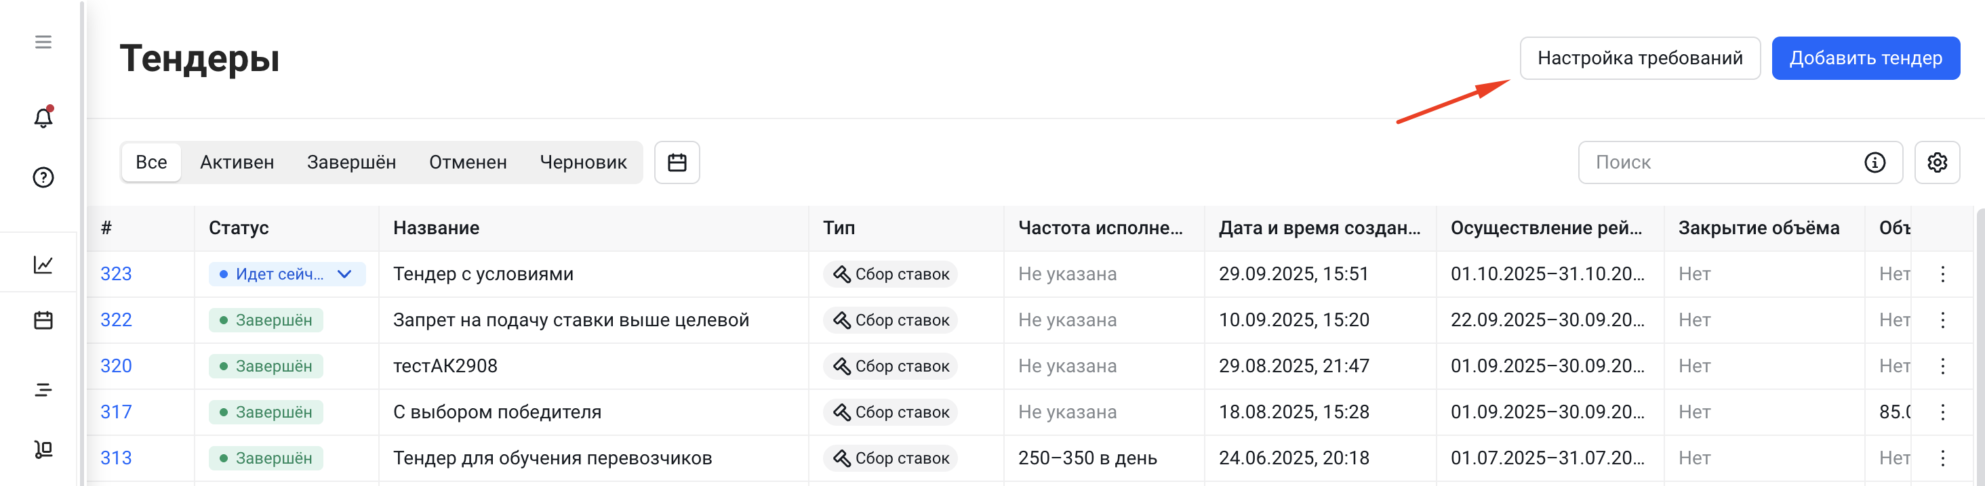Open the help question mark icon
Image resolution: width=1985 pixels, height=486 pixels.
pos(43,177)
